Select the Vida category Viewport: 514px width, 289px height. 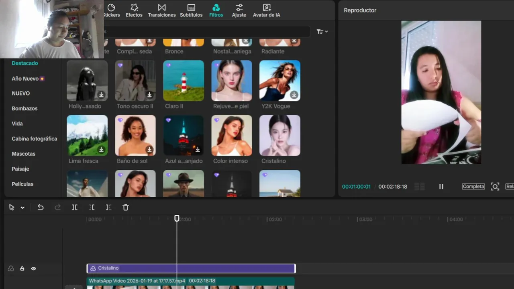tap(17, 124)
